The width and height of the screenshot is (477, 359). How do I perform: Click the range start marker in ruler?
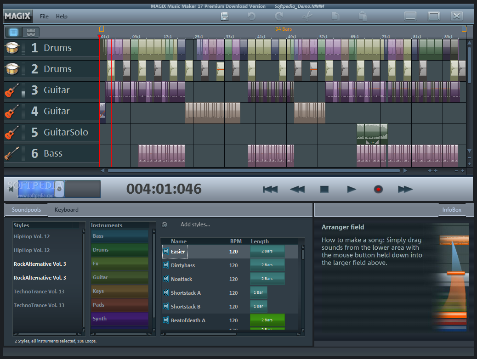[x=102, y=29]
